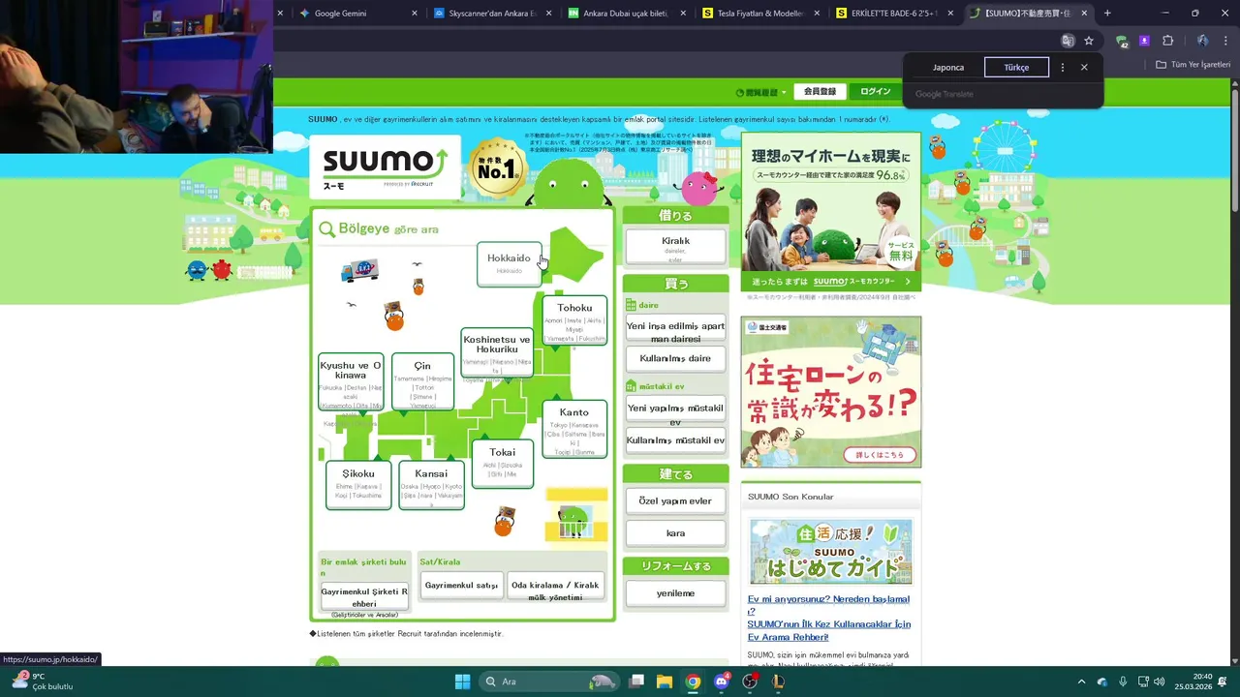Open League of Legends icon in taskbar

[777, 682]
